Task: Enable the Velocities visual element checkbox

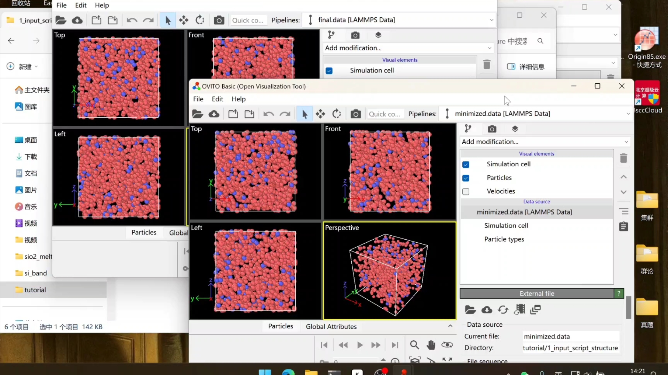Action: (466, 191)
